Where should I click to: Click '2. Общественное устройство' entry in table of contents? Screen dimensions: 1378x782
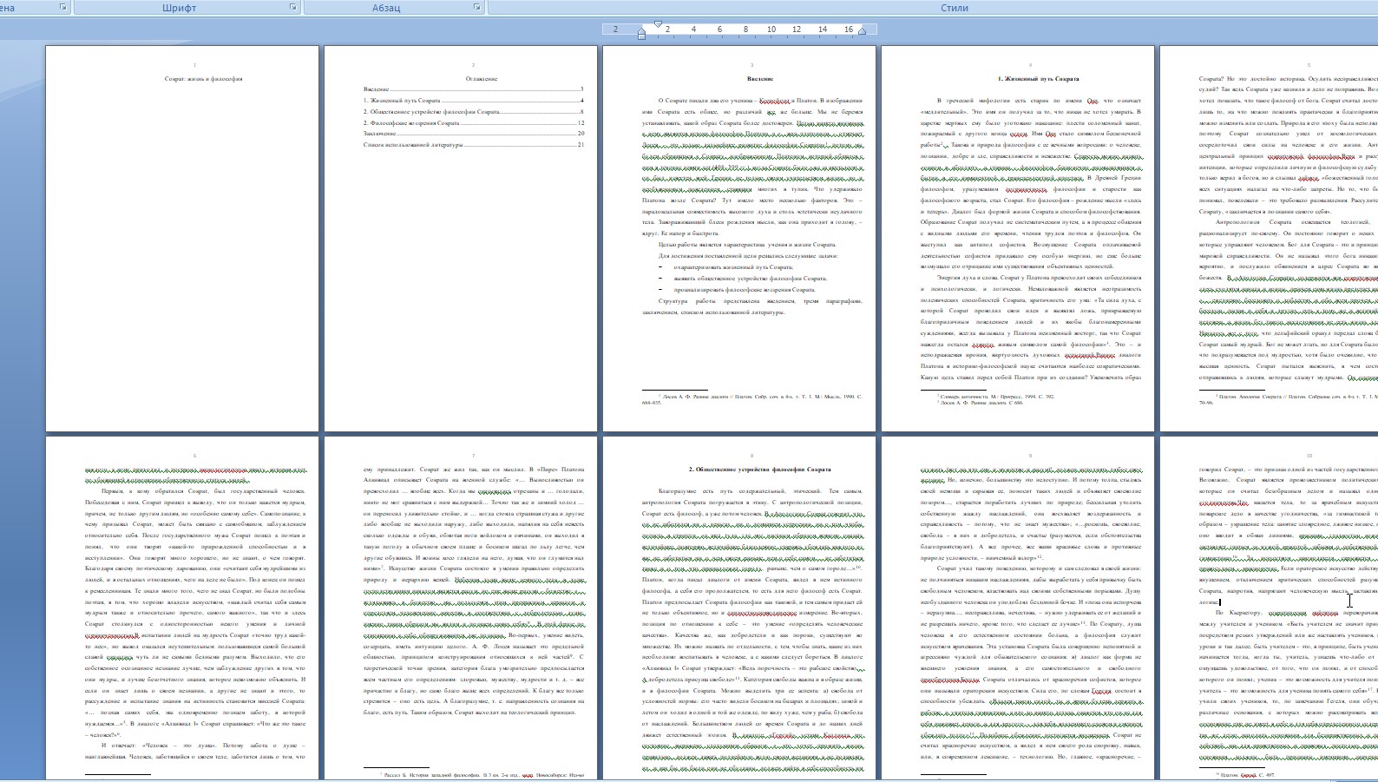click(x=431, y=112)
